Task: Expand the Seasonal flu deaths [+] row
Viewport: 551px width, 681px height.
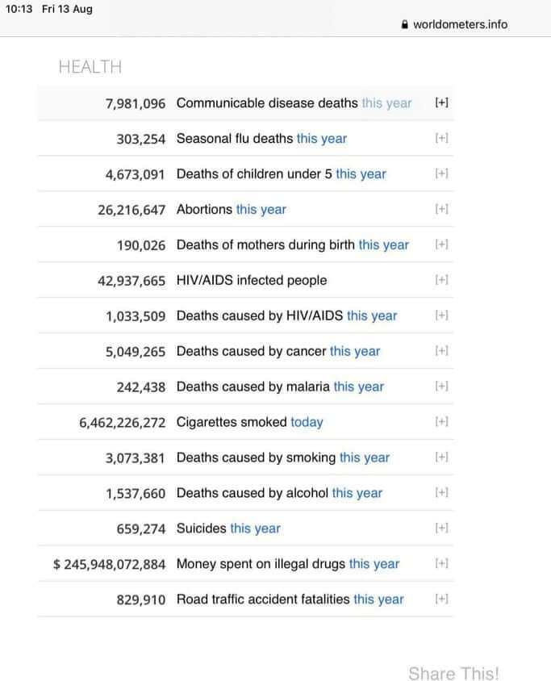Action: (x=441, y=138)
